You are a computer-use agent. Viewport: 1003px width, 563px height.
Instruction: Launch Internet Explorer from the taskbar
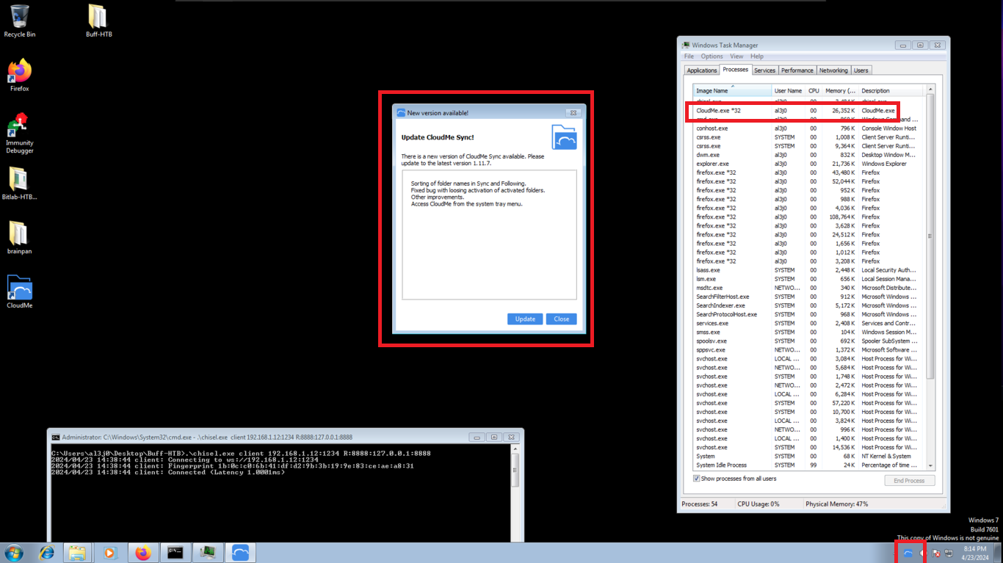pyautogui.click(x=47, y=553)
